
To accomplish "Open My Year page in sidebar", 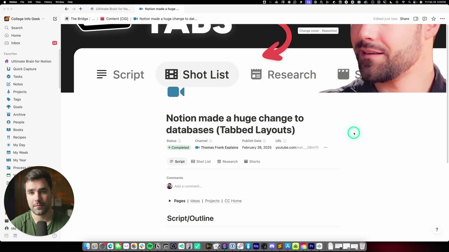I will tap(20, 160).
